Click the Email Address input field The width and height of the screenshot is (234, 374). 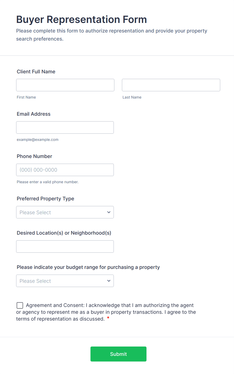[x=65, y=128]
